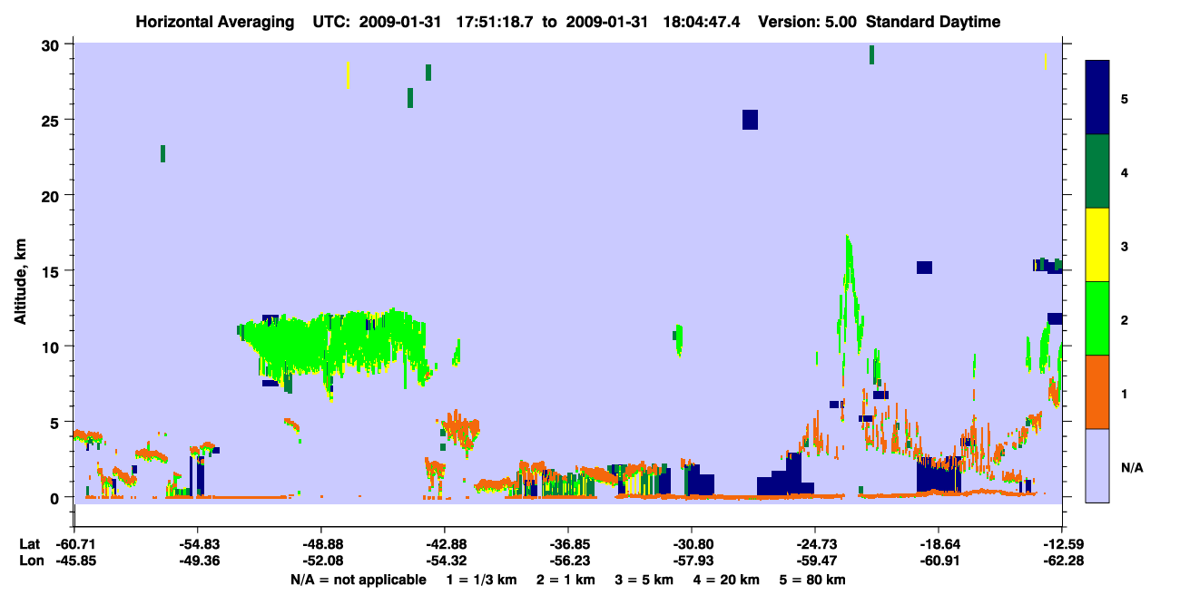Click longitude value -60.91
Screen dimensions: 1180x605
tap(939, 561)
